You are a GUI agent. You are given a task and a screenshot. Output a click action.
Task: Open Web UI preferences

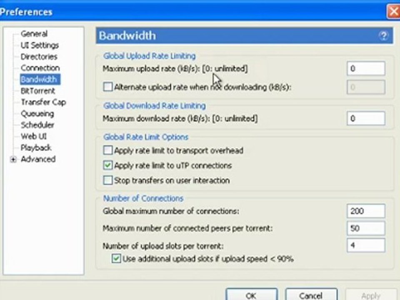[x=34, y=136]
